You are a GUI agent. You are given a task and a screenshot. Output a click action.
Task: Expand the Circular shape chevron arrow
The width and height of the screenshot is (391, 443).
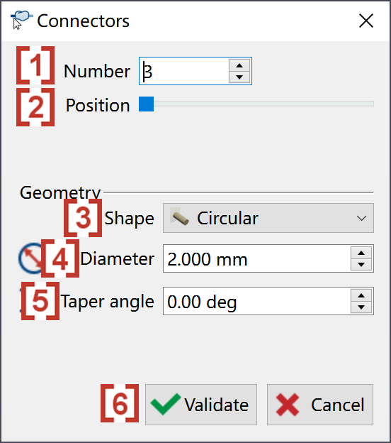(361, 218)
